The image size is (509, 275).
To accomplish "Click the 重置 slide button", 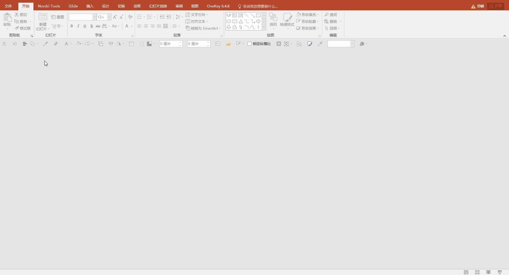I will (x=58, y=17).
